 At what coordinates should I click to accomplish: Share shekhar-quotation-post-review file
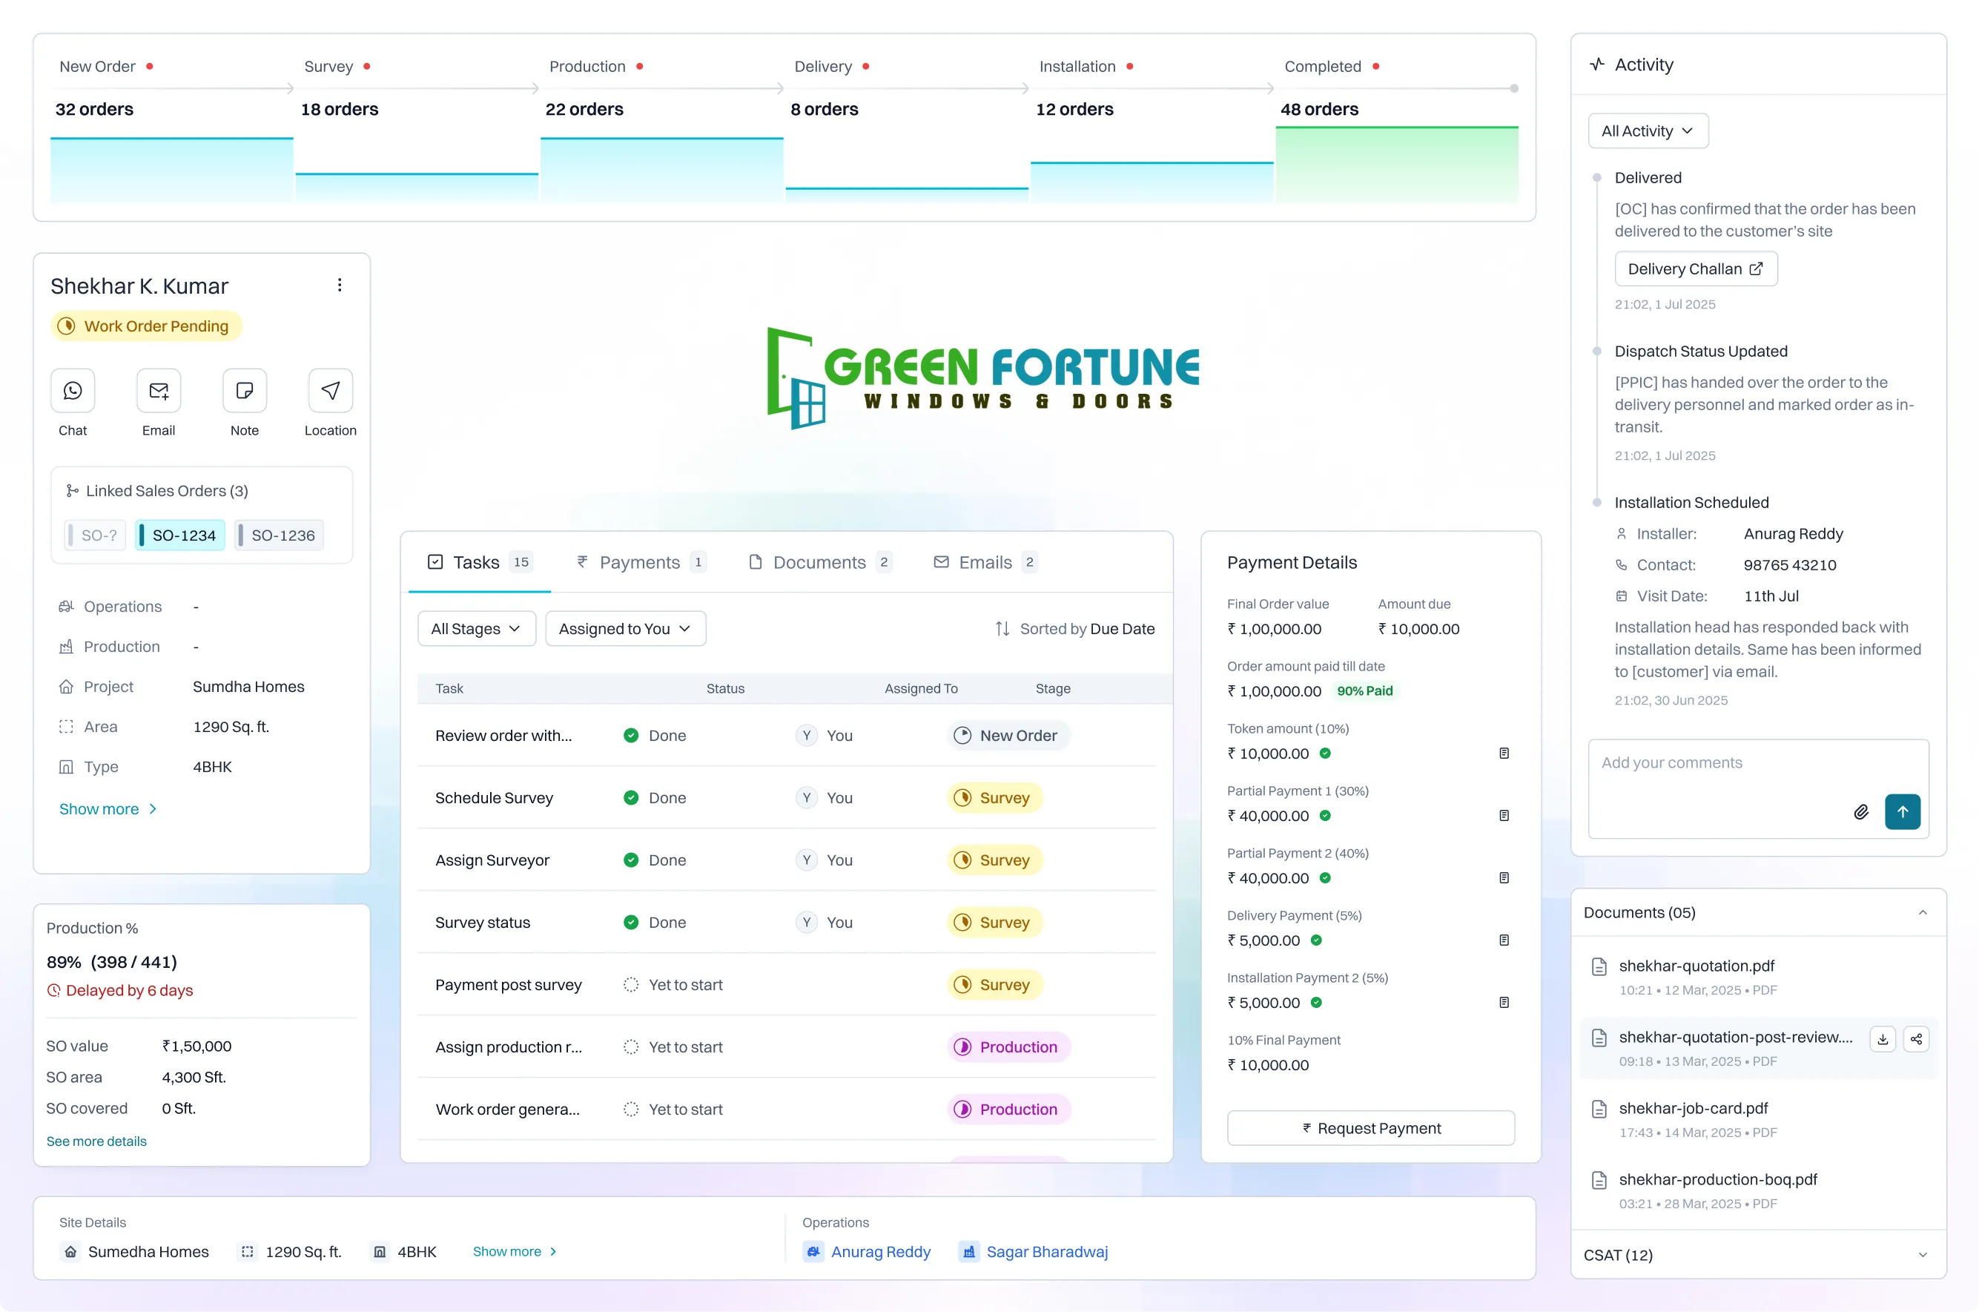(x=1916, y=1039)
